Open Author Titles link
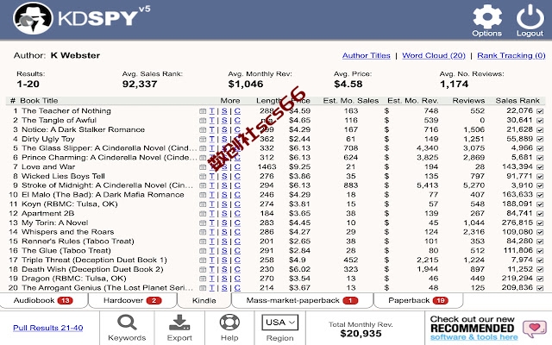Image resolution: width=552 pixels, height=345 pixels. pos(366,55)
